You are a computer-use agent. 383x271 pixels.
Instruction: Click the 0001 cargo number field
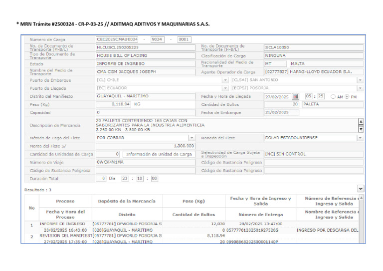click(184, 39)
